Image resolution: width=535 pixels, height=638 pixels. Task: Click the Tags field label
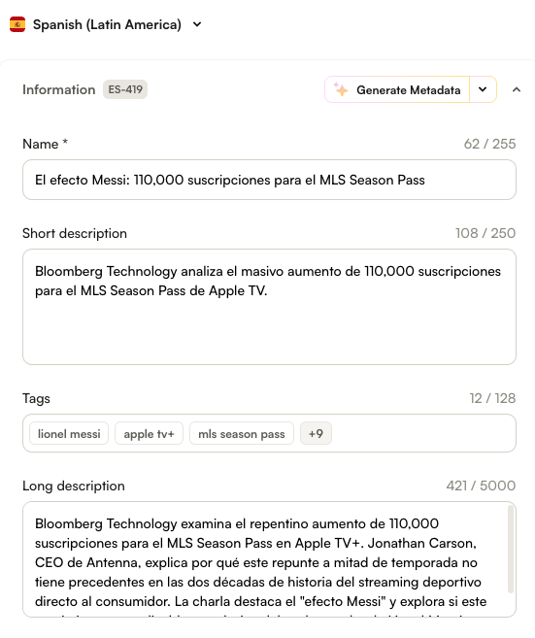point(36,398)
